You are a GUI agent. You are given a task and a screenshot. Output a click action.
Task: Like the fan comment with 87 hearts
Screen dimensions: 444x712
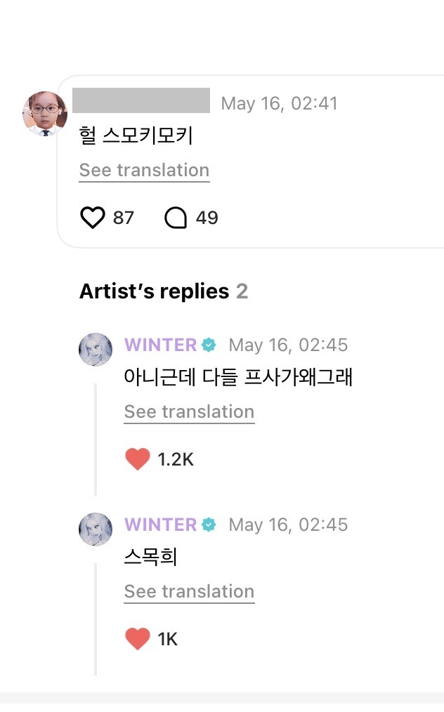(x=93, y=218)
